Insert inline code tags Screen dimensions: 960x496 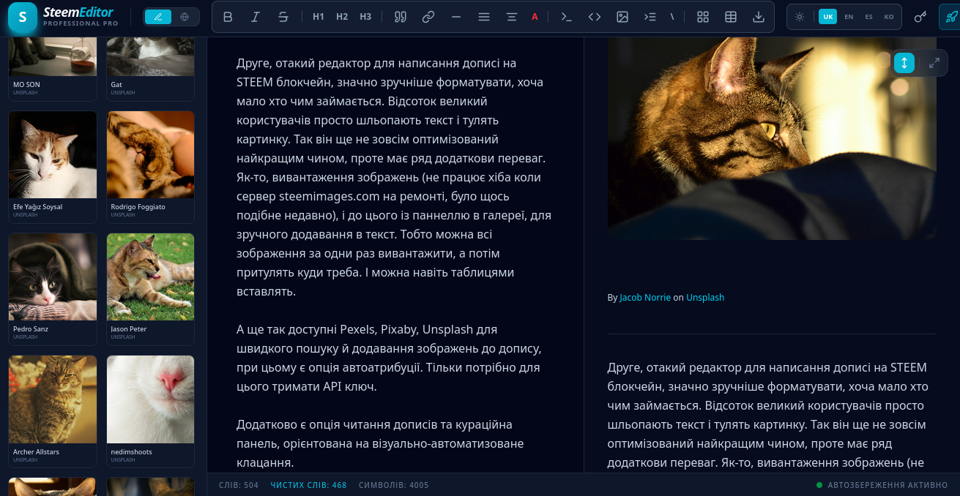point(595,17)
